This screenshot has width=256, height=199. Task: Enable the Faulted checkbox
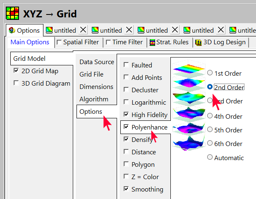point(126,65)
